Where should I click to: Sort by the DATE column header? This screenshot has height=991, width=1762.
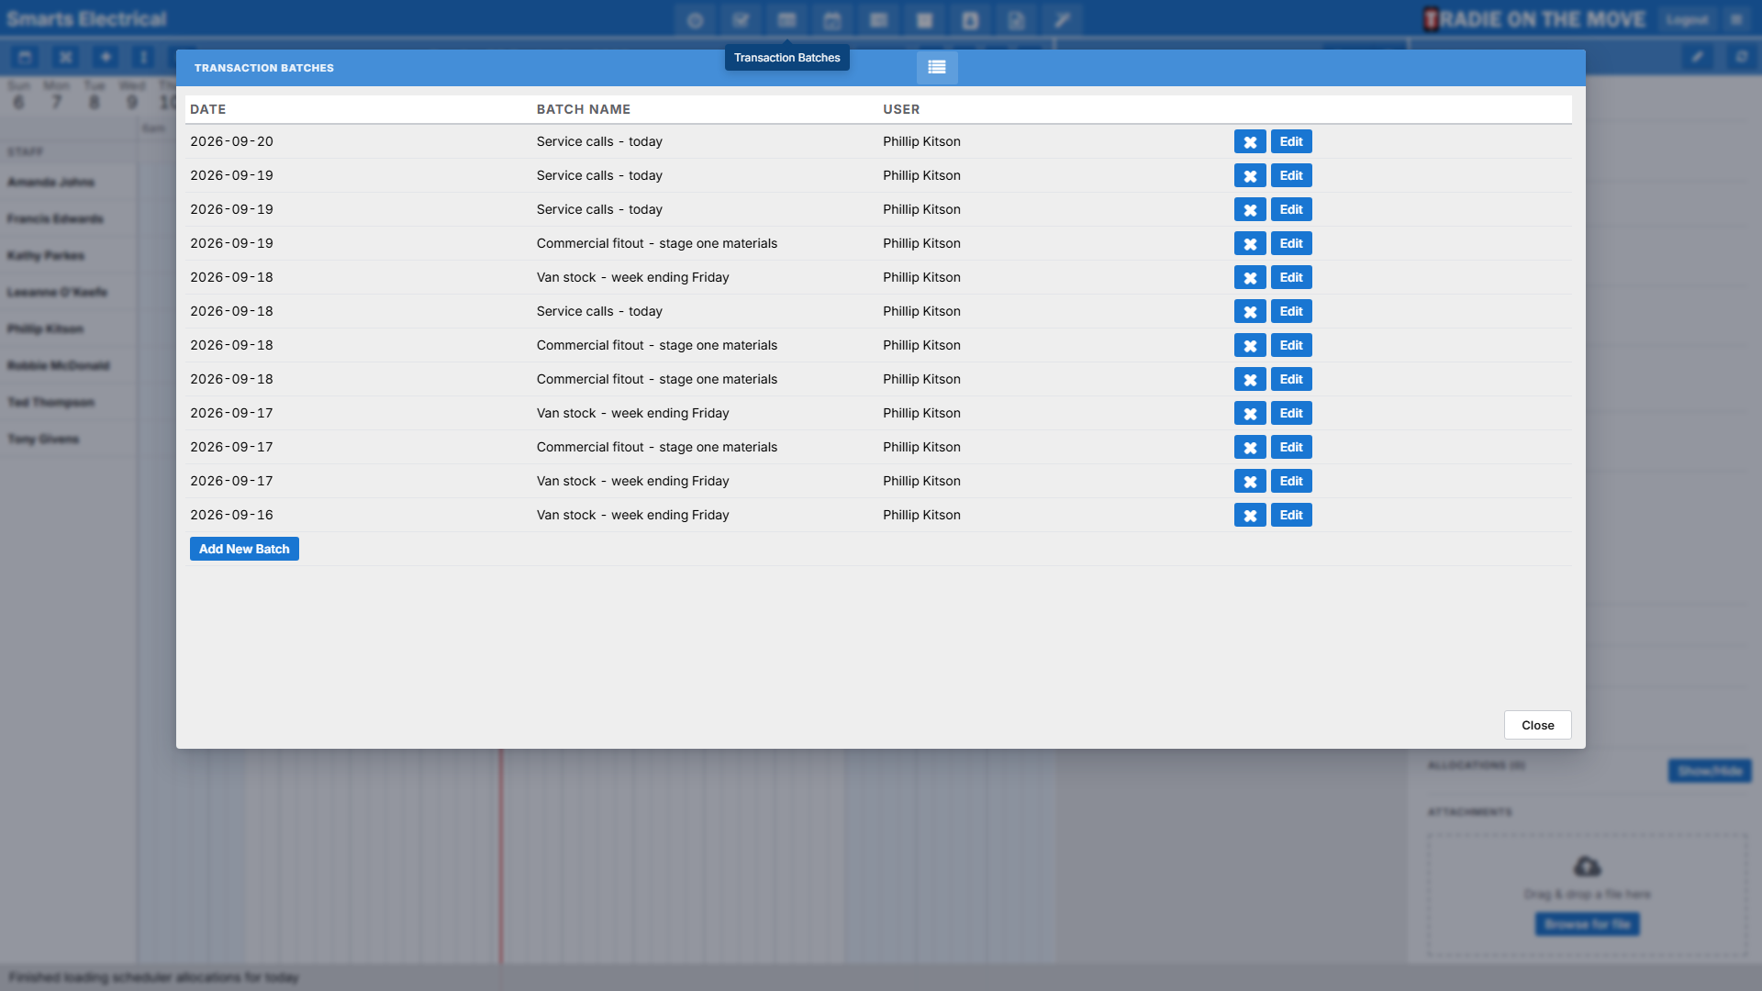(x=207, y=109)
